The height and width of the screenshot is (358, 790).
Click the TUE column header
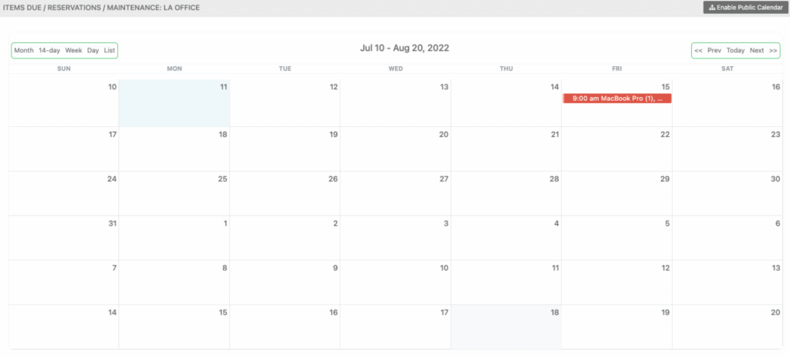point(285,69)
